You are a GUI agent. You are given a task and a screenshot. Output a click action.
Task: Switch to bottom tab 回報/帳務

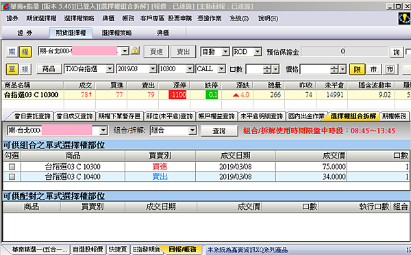182,250
